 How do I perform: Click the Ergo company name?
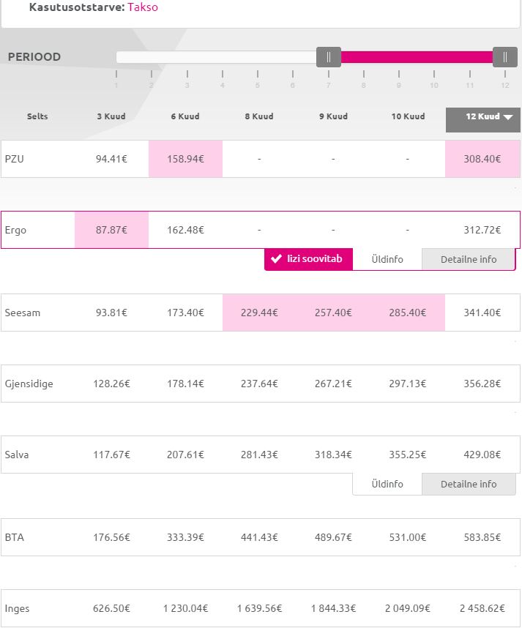coord(15,231)
